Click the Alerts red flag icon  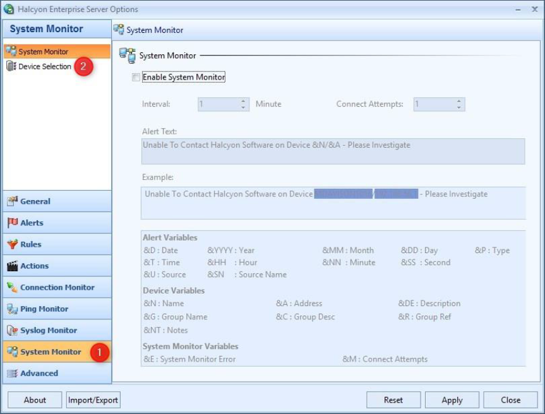tap(12, 223)
